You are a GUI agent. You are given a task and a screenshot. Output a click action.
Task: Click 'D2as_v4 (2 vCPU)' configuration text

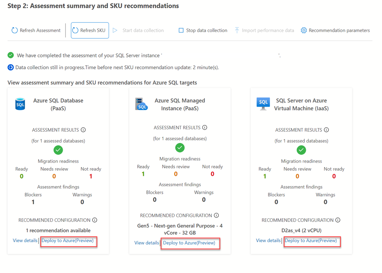point(301,231)
